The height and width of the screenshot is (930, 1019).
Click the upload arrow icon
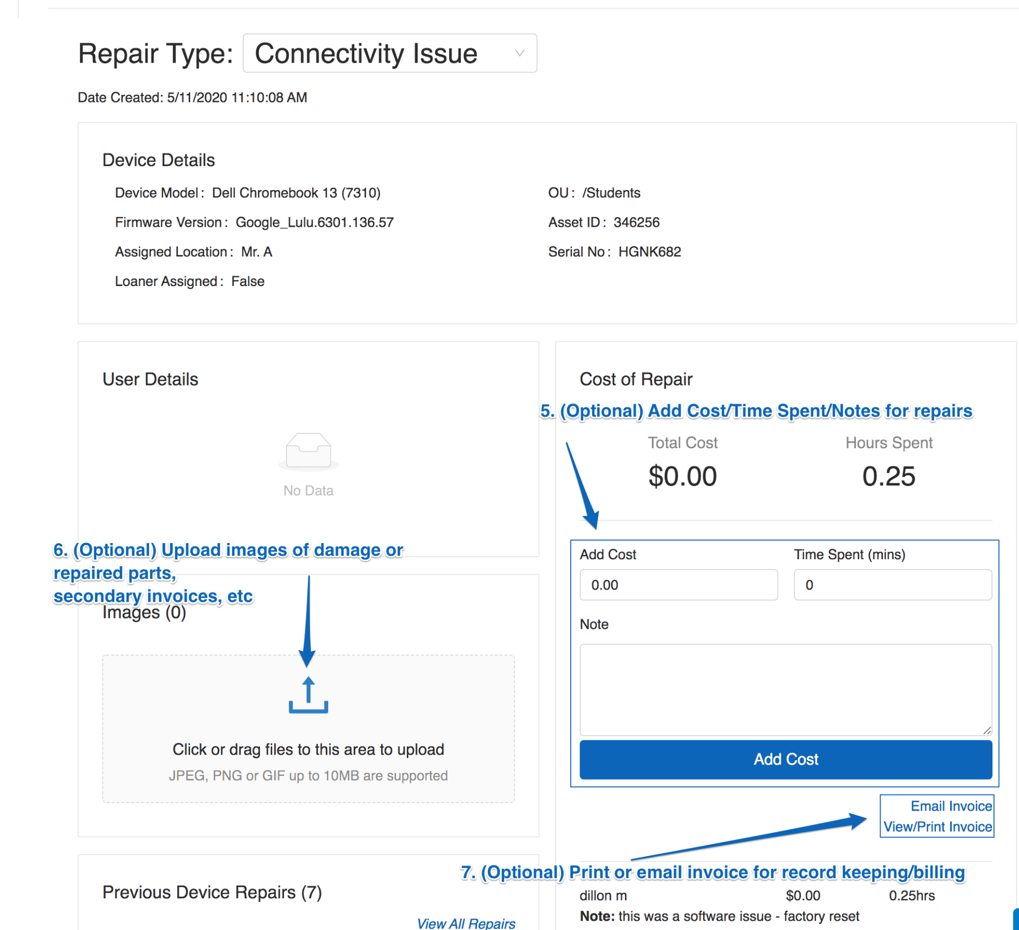[x=308, y=694]
